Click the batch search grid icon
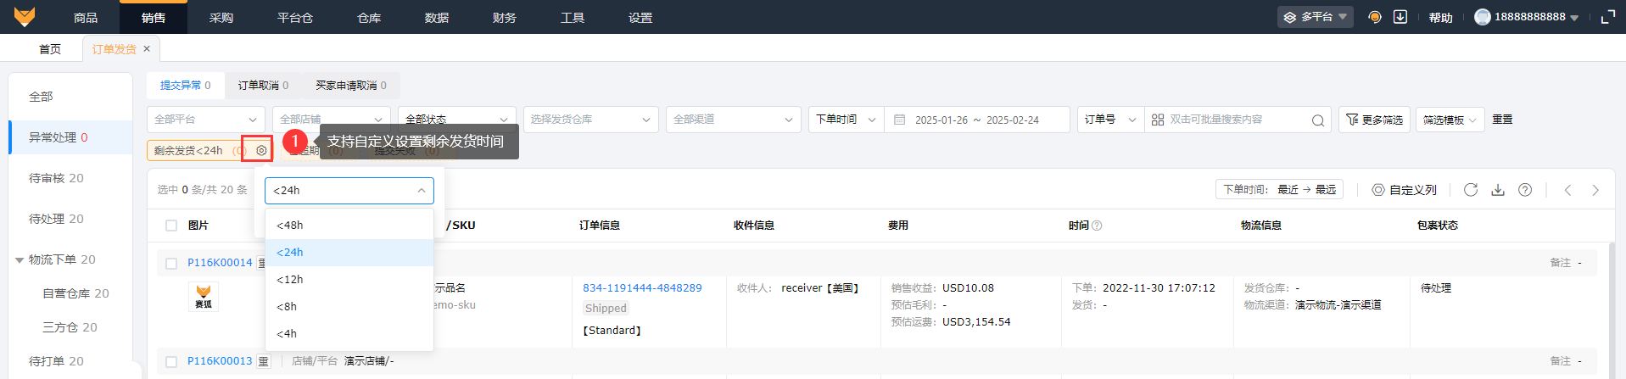This screenshot has width=1626, height=379. point(1157,120)
